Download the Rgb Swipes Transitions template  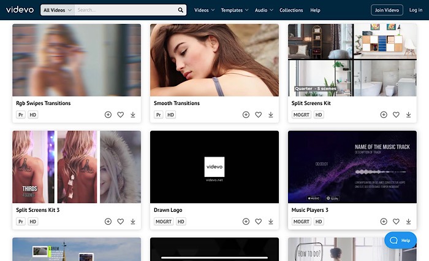[x=133, y=115]
